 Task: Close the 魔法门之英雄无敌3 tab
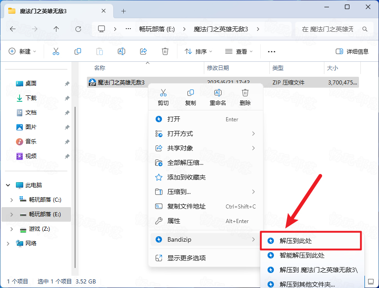pos(103,11)
